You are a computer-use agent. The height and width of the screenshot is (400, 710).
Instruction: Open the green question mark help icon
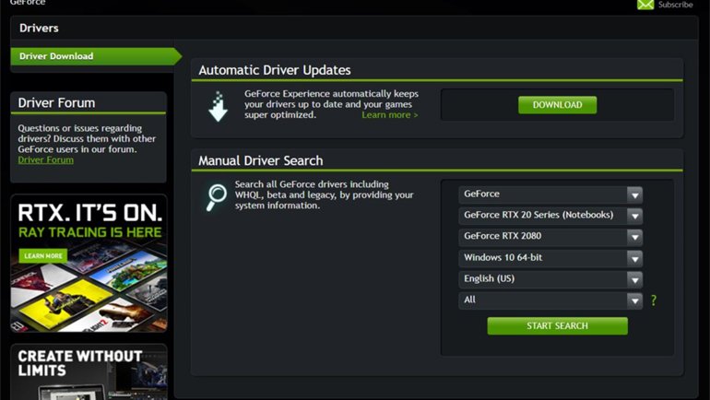654,300
